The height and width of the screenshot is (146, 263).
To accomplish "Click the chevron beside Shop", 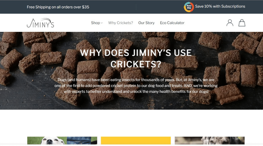I will coord(102,23).
